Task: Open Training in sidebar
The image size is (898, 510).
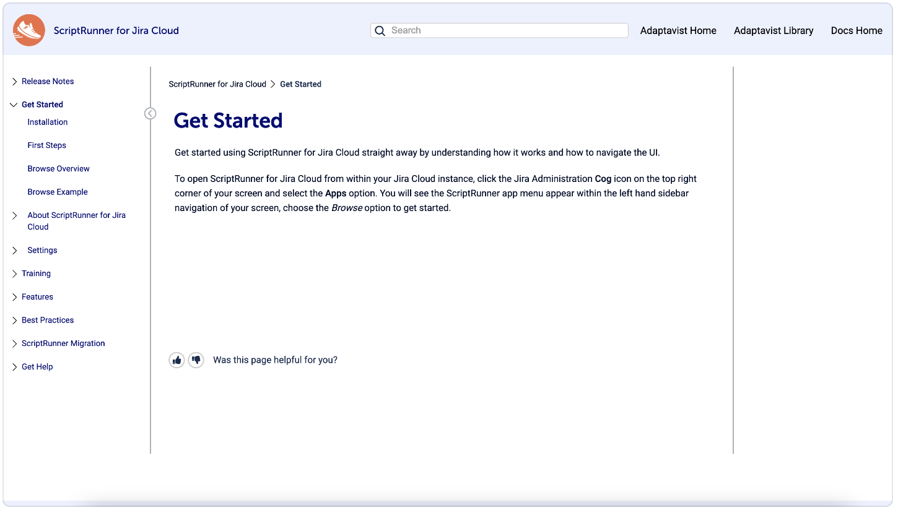Action: pos(36,274)
